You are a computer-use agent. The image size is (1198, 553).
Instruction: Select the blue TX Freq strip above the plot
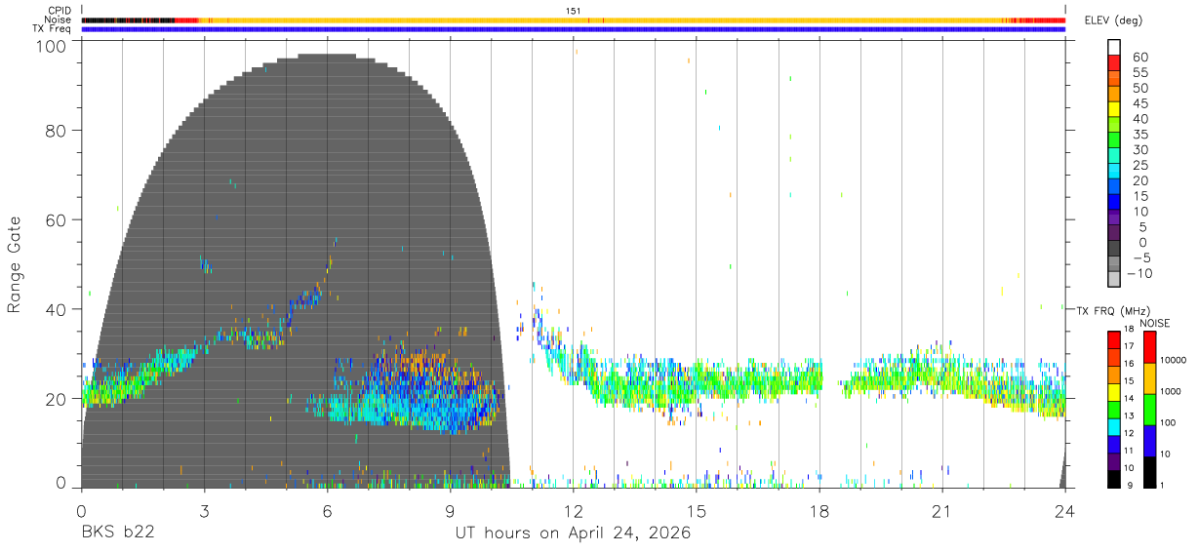point(574,29)
